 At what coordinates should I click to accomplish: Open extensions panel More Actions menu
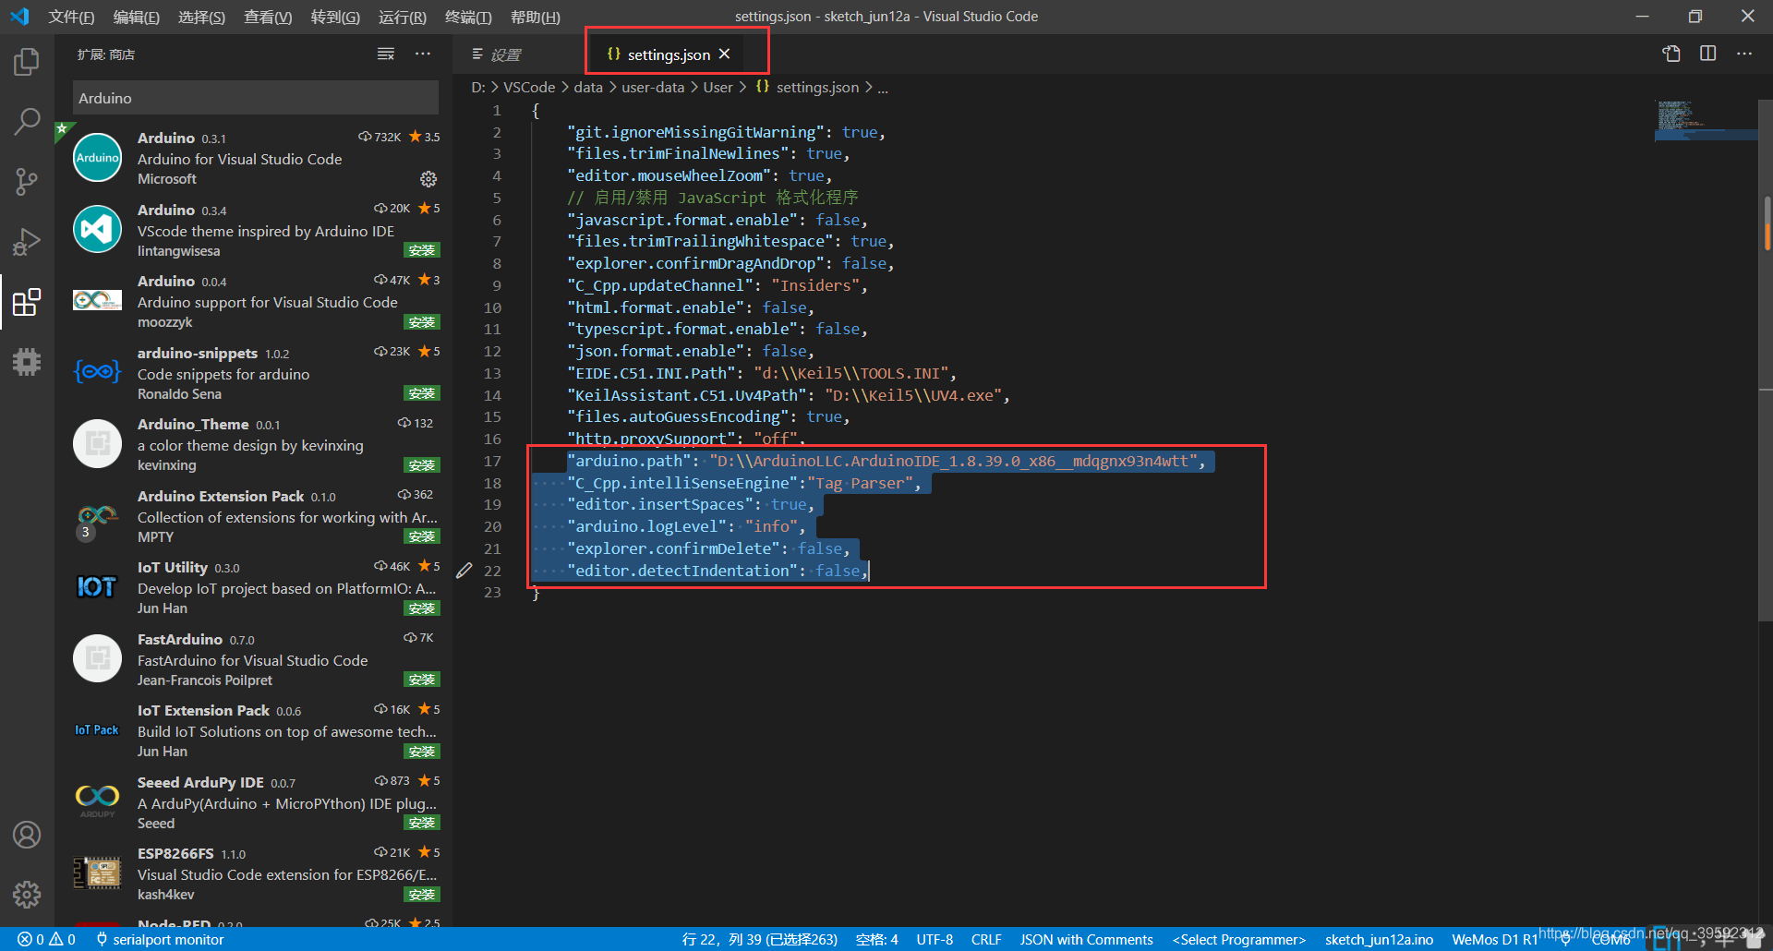tap(423, 54)
